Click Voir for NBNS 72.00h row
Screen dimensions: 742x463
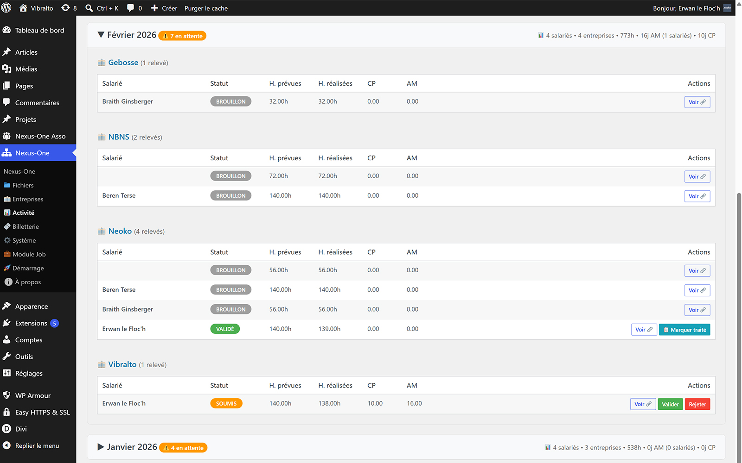click(697, 176)
